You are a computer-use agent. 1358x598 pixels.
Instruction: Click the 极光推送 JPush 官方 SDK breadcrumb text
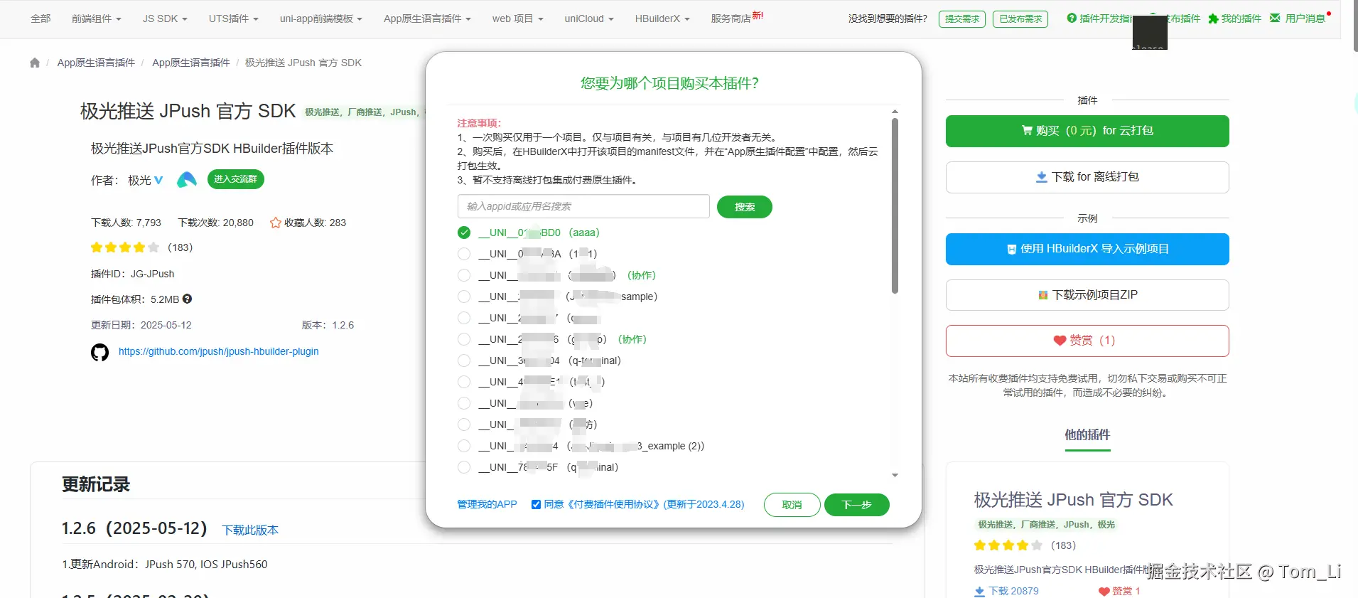303,63
